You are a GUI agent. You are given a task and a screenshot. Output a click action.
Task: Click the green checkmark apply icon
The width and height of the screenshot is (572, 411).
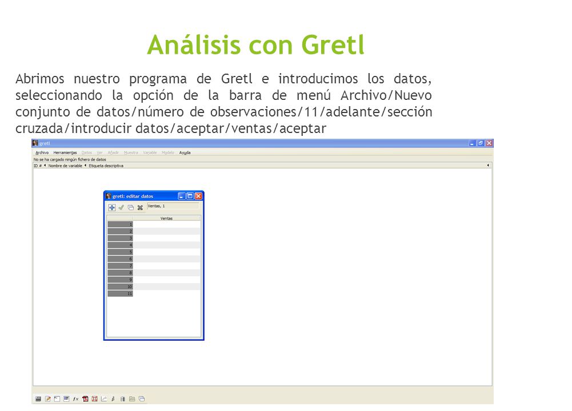[x=121, y=207]
